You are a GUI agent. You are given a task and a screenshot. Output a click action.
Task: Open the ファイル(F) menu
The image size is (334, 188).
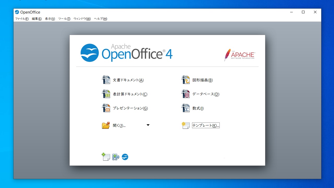point(22,19)
